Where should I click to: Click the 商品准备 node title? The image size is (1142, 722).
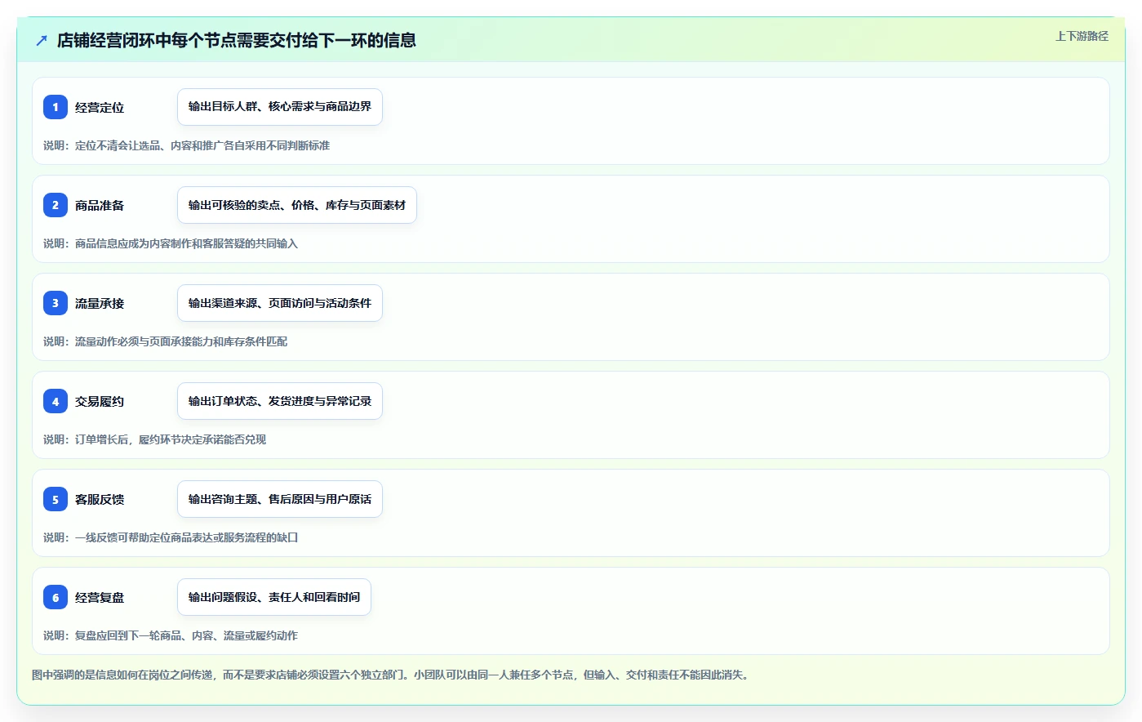click(x=100, y=205)
